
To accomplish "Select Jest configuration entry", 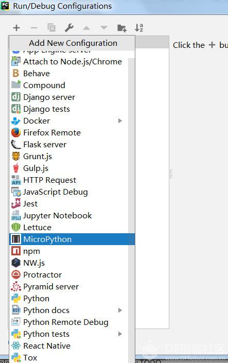I will tap(68, 204).
